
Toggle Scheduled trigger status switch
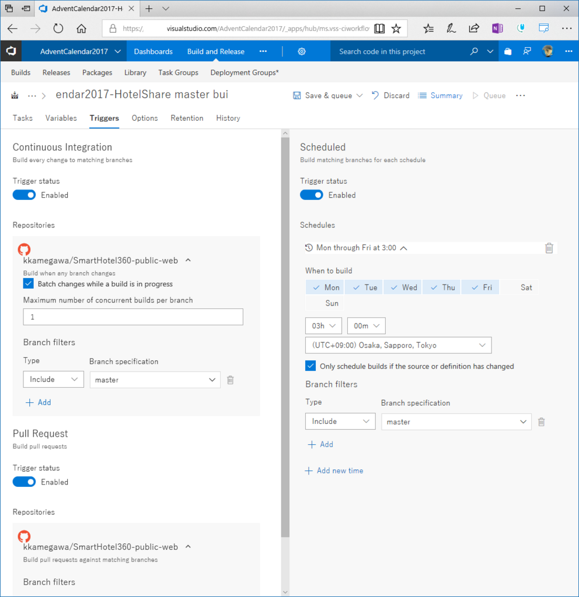tap(312, 195)
